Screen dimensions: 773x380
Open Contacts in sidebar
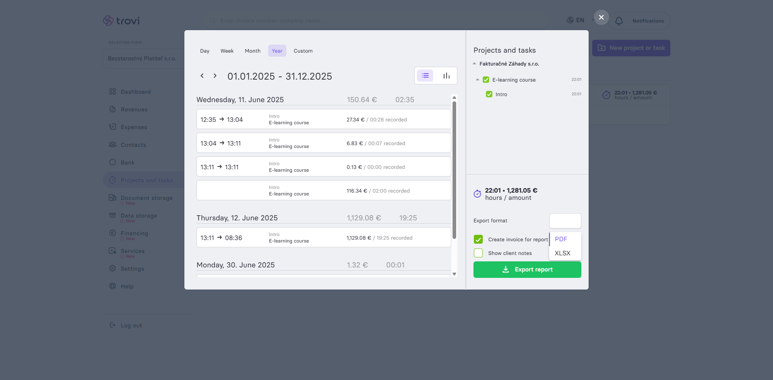coord(133,145)
